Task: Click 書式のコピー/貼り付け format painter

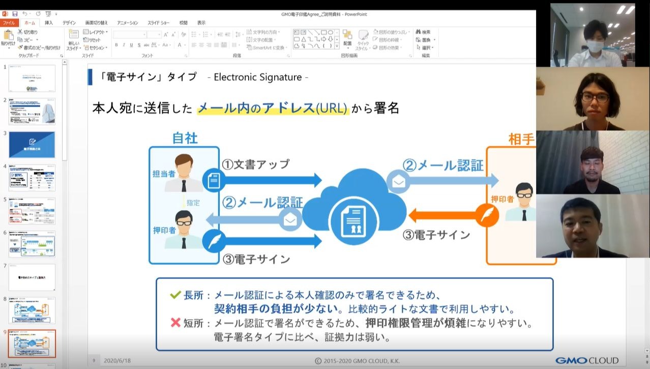Action: tap(39, 48)
